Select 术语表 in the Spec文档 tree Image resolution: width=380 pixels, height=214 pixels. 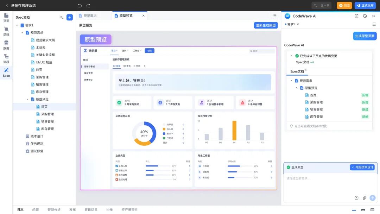coord(40,48)
